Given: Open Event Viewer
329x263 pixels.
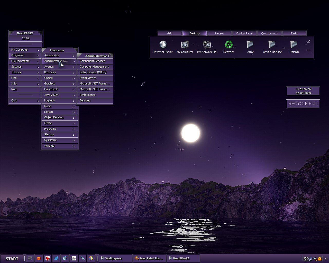Looking at the screenshot, I should [x=95, y=78].
